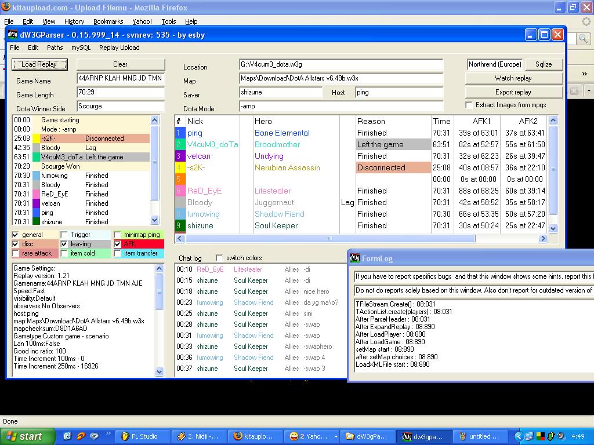This screenshot has width=594, height=445.
Task: Open the Firefox Bookmarks menu
Action: (108, 21)
